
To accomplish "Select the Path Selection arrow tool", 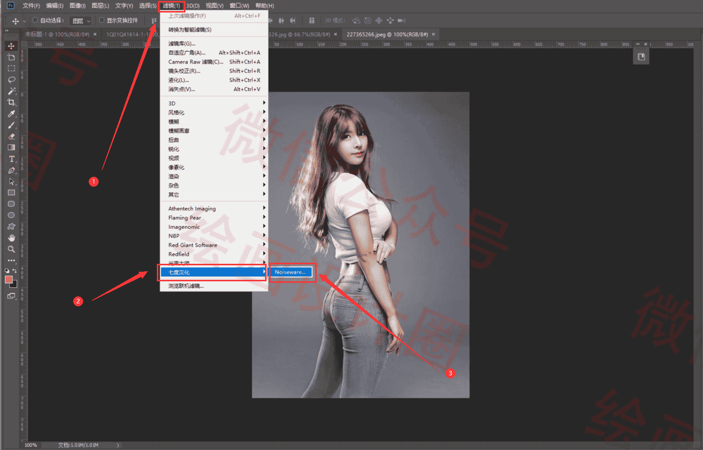I will point(11,182).
